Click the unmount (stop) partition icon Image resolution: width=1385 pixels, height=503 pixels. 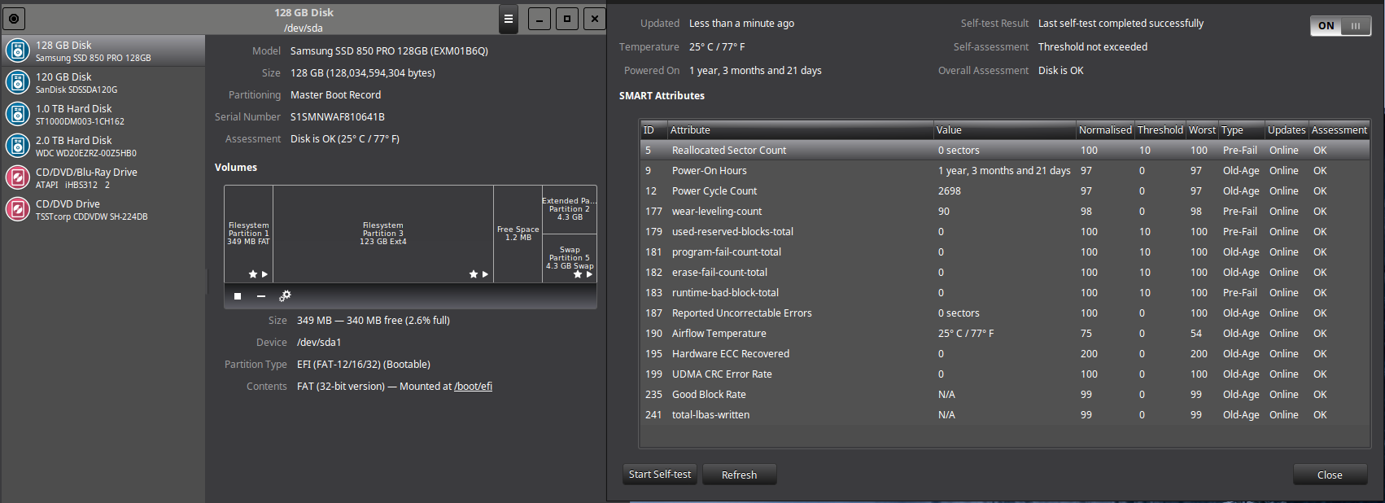238,296
